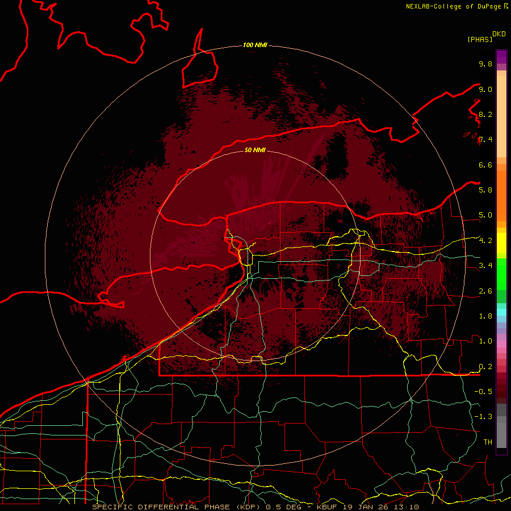Click the 6.6 value on the color scale
The height and width of the screenshot is (511, 511).
(485, 165)
